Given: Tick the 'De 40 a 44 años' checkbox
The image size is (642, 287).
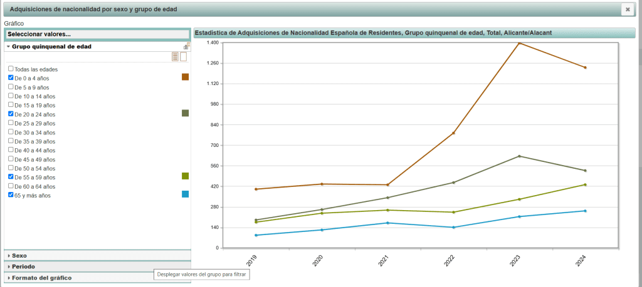Looking at the screenshot, I should coord(11,150).
